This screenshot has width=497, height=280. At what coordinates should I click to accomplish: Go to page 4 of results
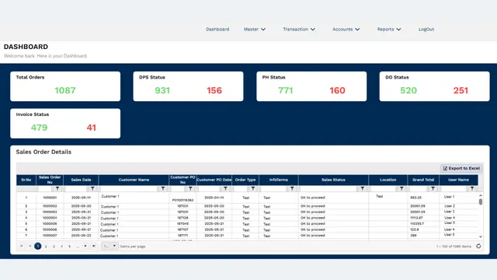(x=62, y=247)
